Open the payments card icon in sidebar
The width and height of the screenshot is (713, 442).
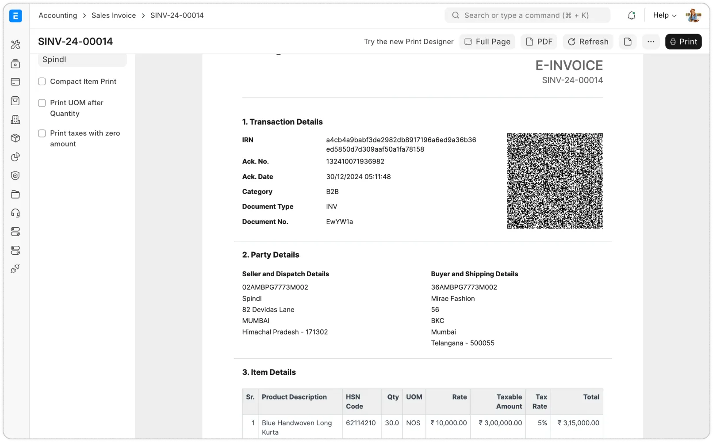tap(15, 82)
